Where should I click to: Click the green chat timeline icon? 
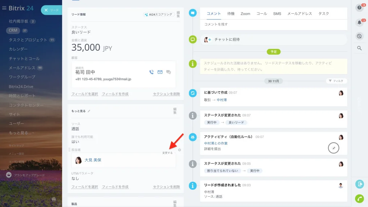(193, 39)
